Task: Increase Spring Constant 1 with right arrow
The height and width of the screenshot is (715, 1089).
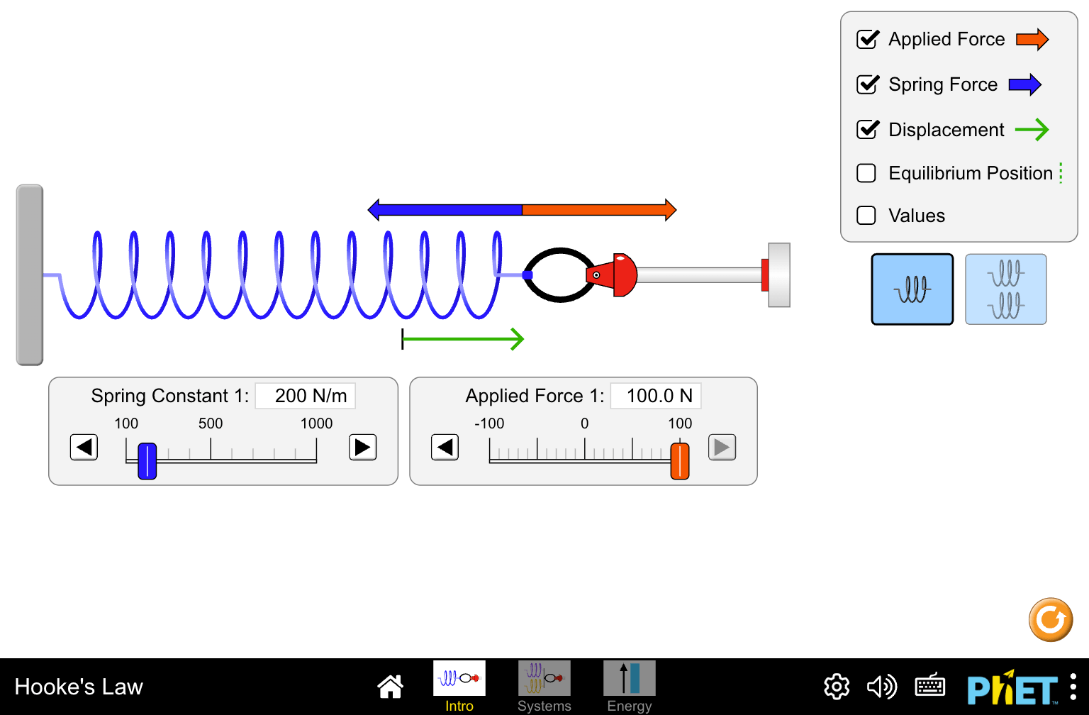Action: tap(362, 448)
